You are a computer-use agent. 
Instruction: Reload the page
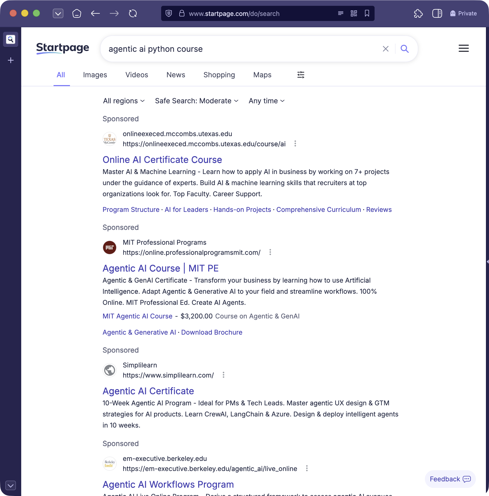click(x=133, y=13)
